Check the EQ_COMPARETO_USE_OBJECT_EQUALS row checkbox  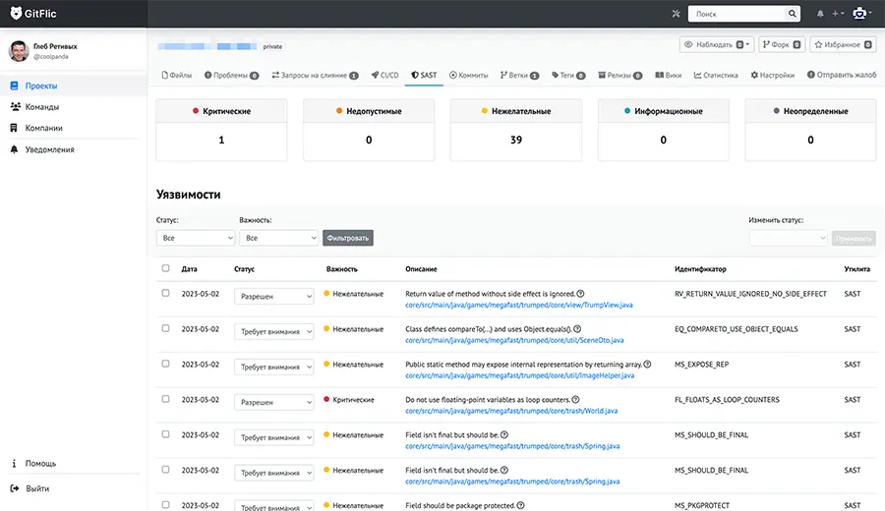(x=165, y=328)
